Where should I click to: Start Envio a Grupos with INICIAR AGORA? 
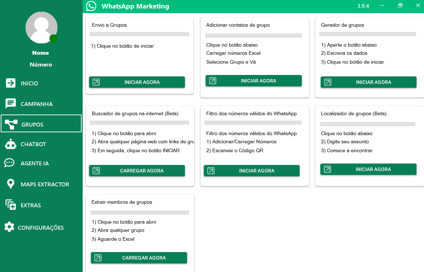click(x=137, y=82)
